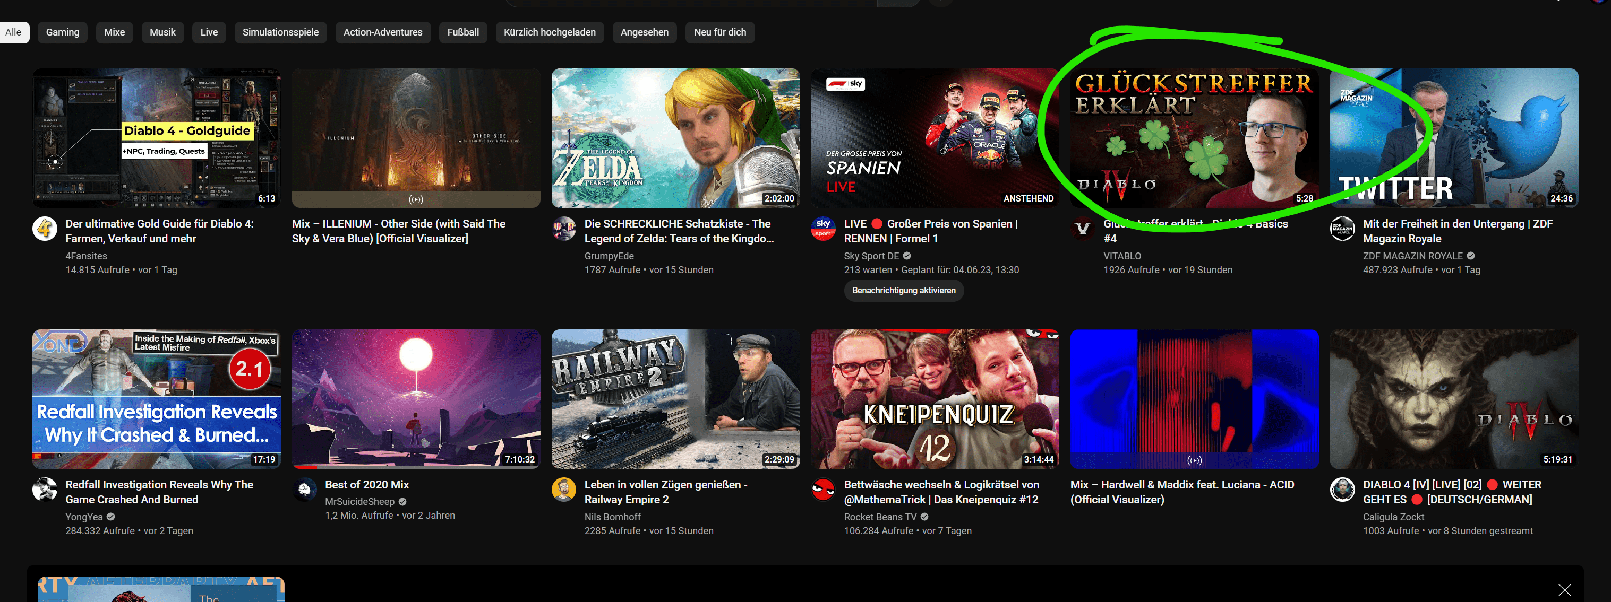1611x602 pixels.
Task: Open the Sky Spanien Live thumbnail
Action: (935, 138)
